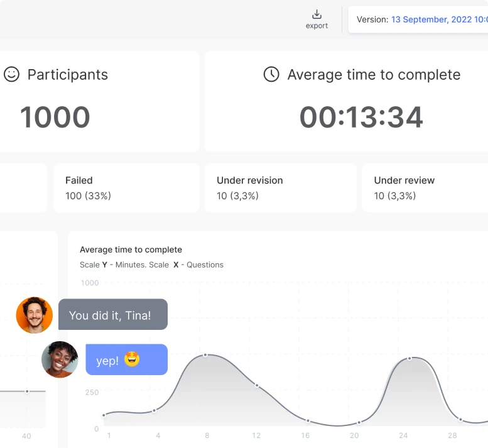
Task: Click the 250 Y-axis label
Action: pyautogui.click(x=92, y=392)
